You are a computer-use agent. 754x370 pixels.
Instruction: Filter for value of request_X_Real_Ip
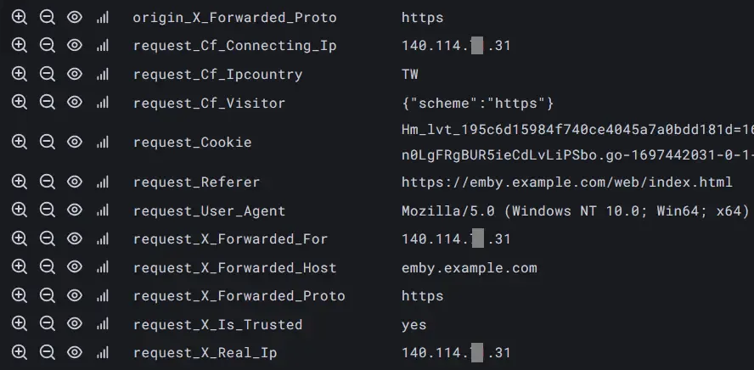19,352
